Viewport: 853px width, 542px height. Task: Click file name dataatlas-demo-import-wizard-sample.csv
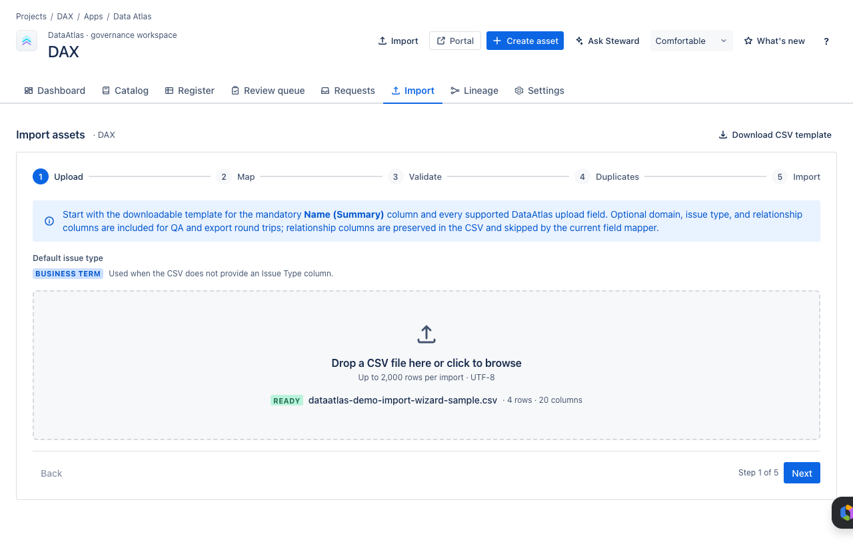pos(403,400)
